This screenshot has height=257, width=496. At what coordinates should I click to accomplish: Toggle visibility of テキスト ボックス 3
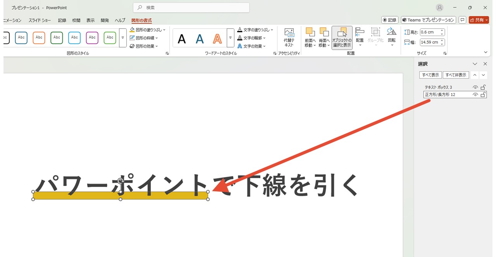(475, 87)
